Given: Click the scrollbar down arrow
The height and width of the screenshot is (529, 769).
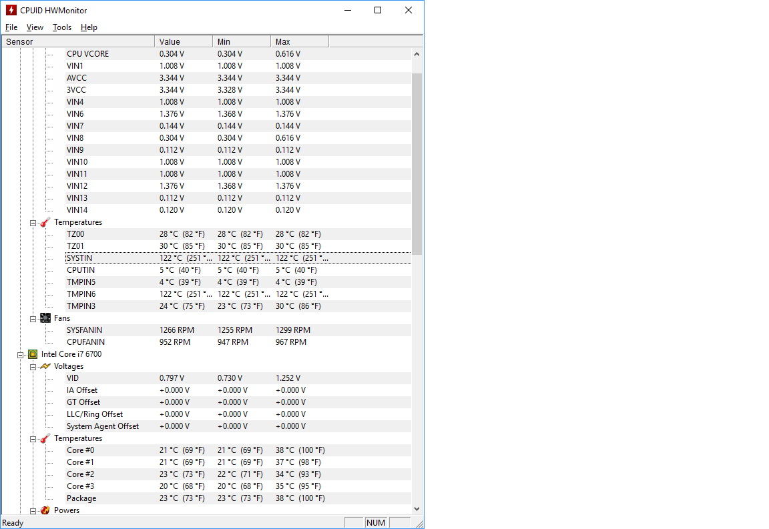Looking at the screenshot, I should click(417, 509).
